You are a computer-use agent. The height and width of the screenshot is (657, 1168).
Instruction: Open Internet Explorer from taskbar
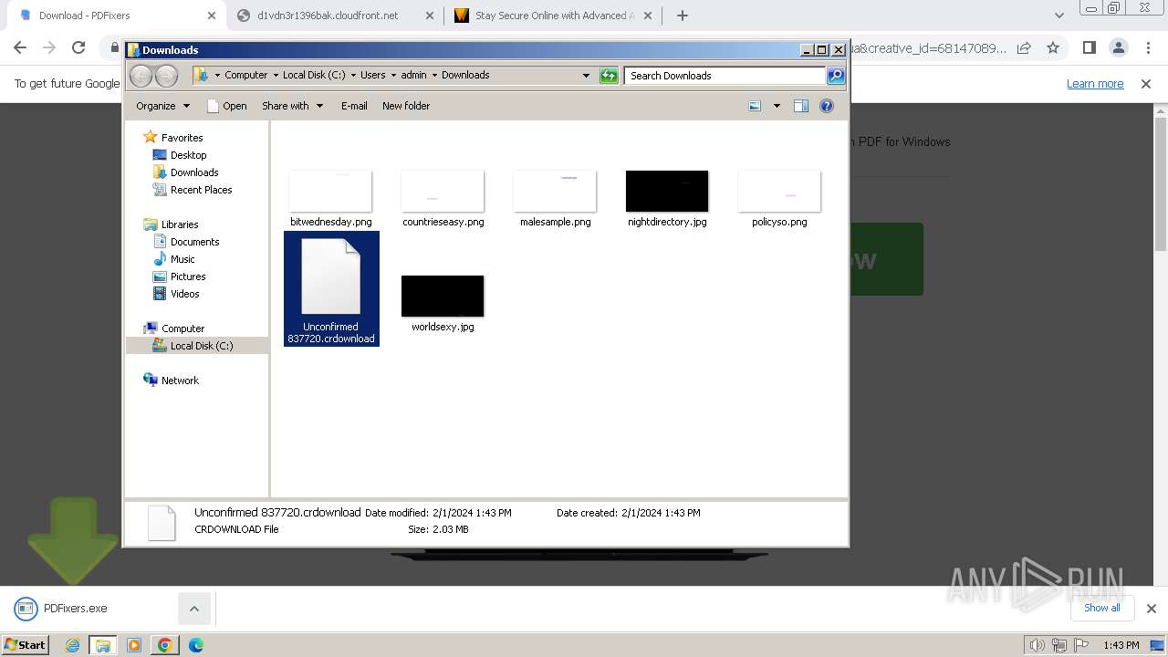coord(73,645)
